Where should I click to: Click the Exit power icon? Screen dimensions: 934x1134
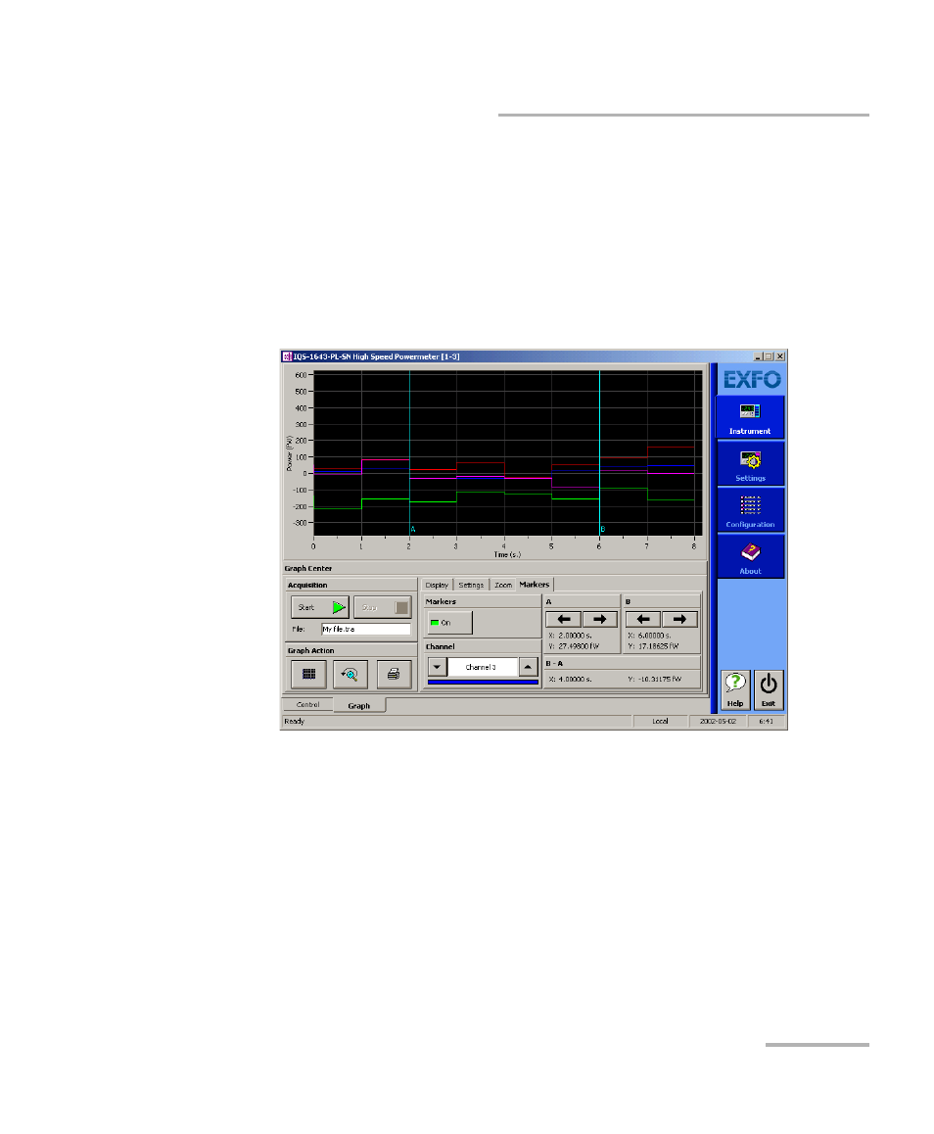tap(768, 690)
